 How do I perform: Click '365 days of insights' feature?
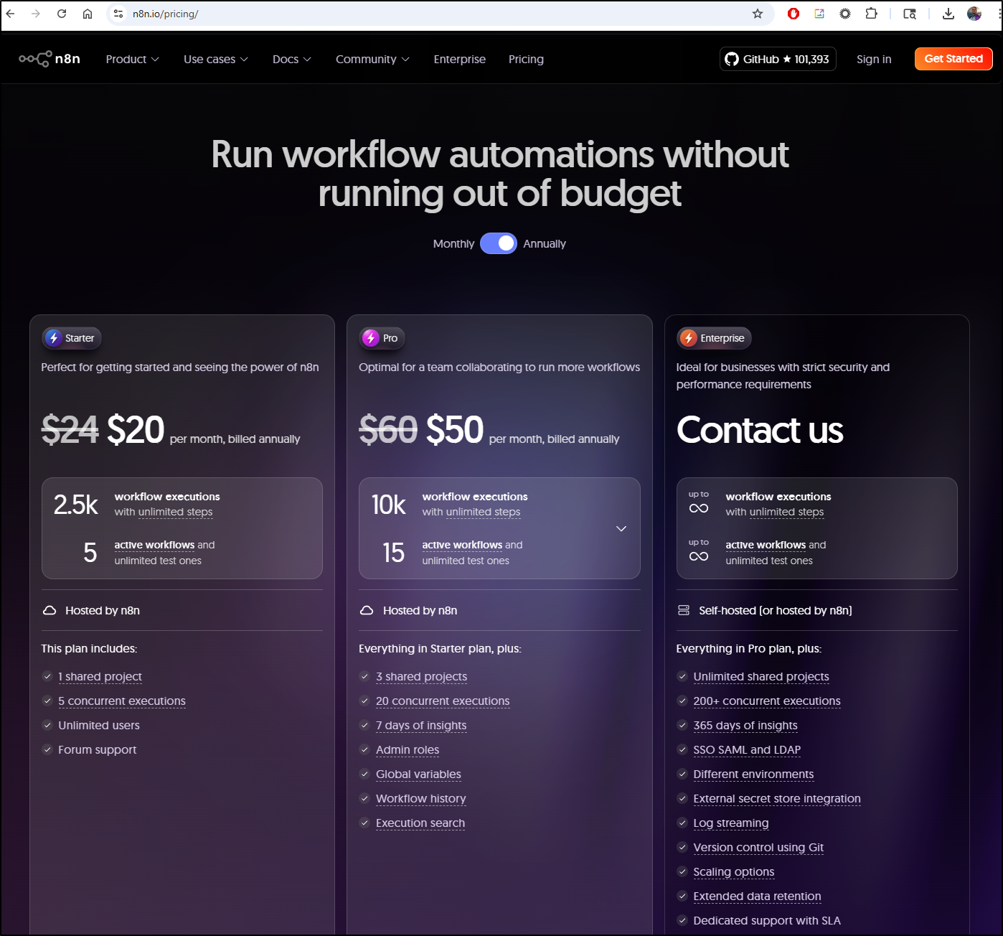click(x=745, y=726)
